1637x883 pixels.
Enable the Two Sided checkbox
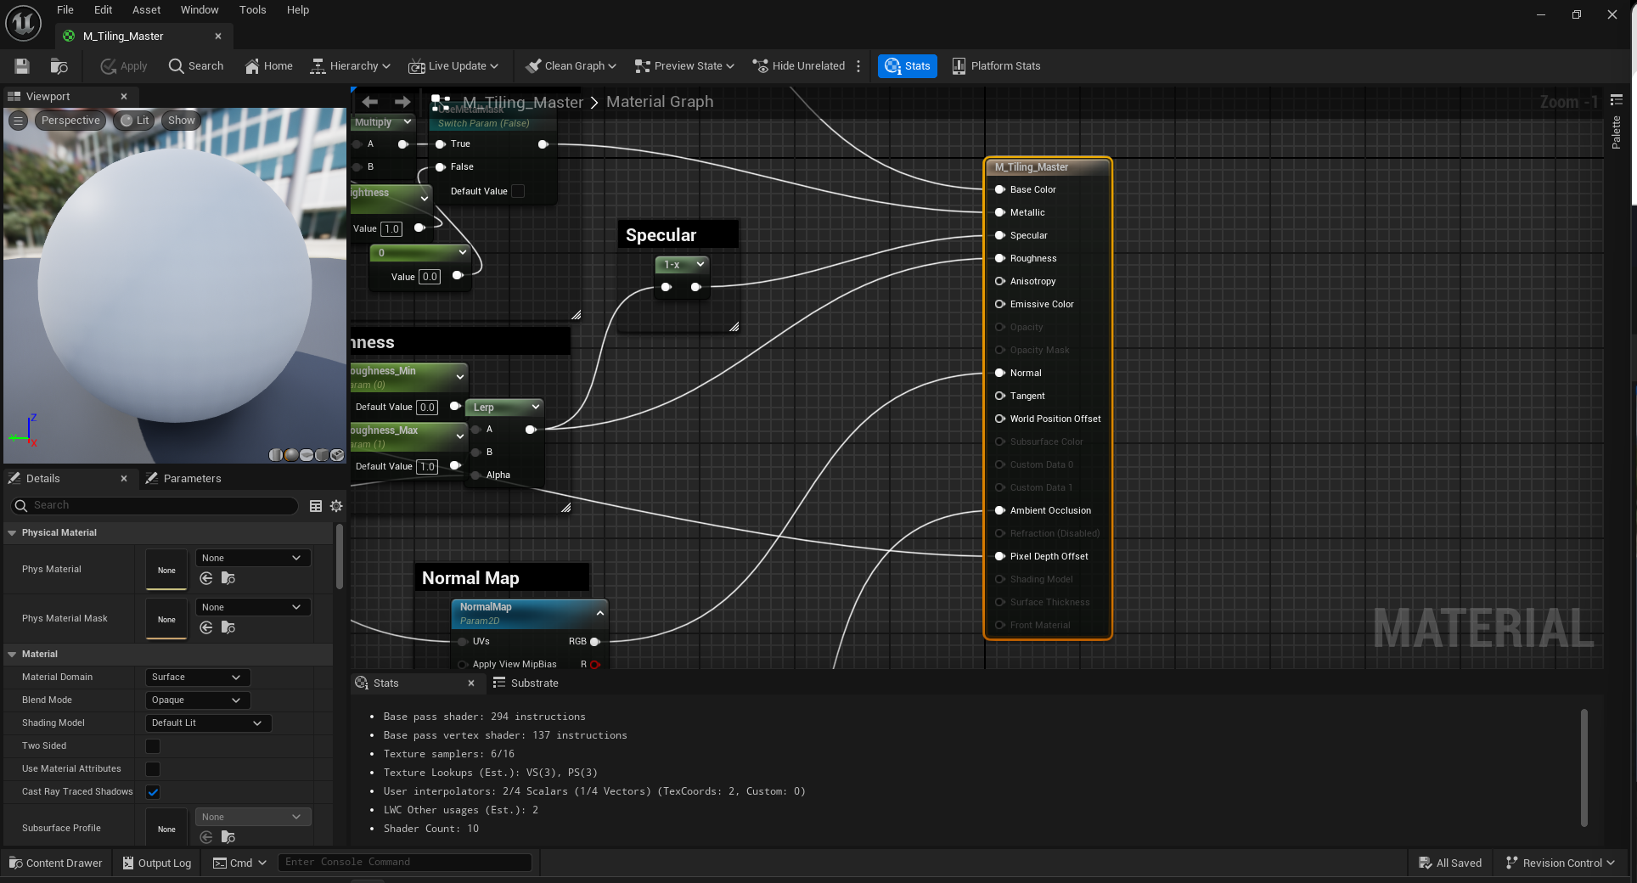[x=152, y=745]
